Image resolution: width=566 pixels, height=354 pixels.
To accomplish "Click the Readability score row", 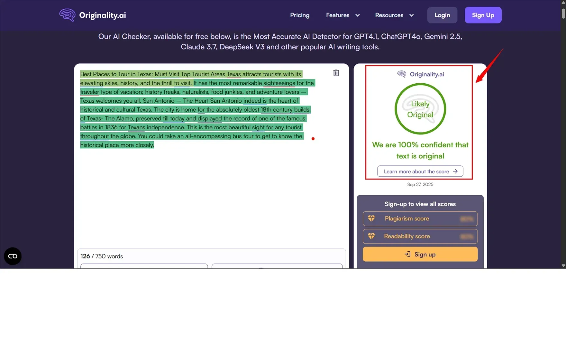I will pos(420,236).
